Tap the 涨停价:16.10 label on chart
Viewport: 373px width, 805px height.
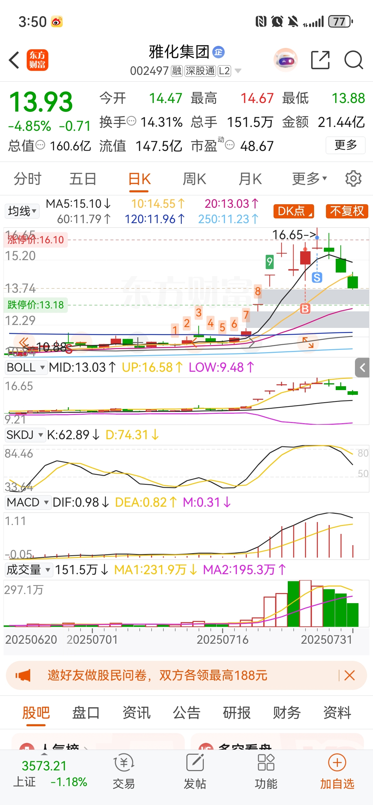tap(35, 240)
